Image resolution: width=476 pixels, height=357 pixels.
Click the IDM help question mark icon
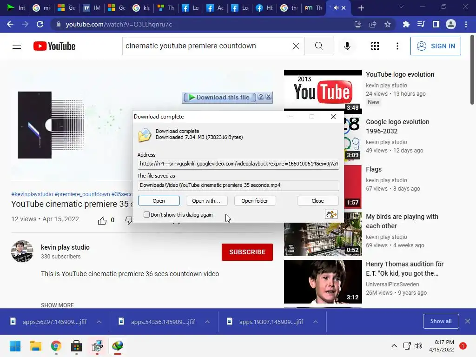pos(261,97)
